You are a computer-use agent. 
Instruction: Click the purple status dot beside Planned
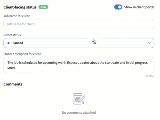pos(8,43)
